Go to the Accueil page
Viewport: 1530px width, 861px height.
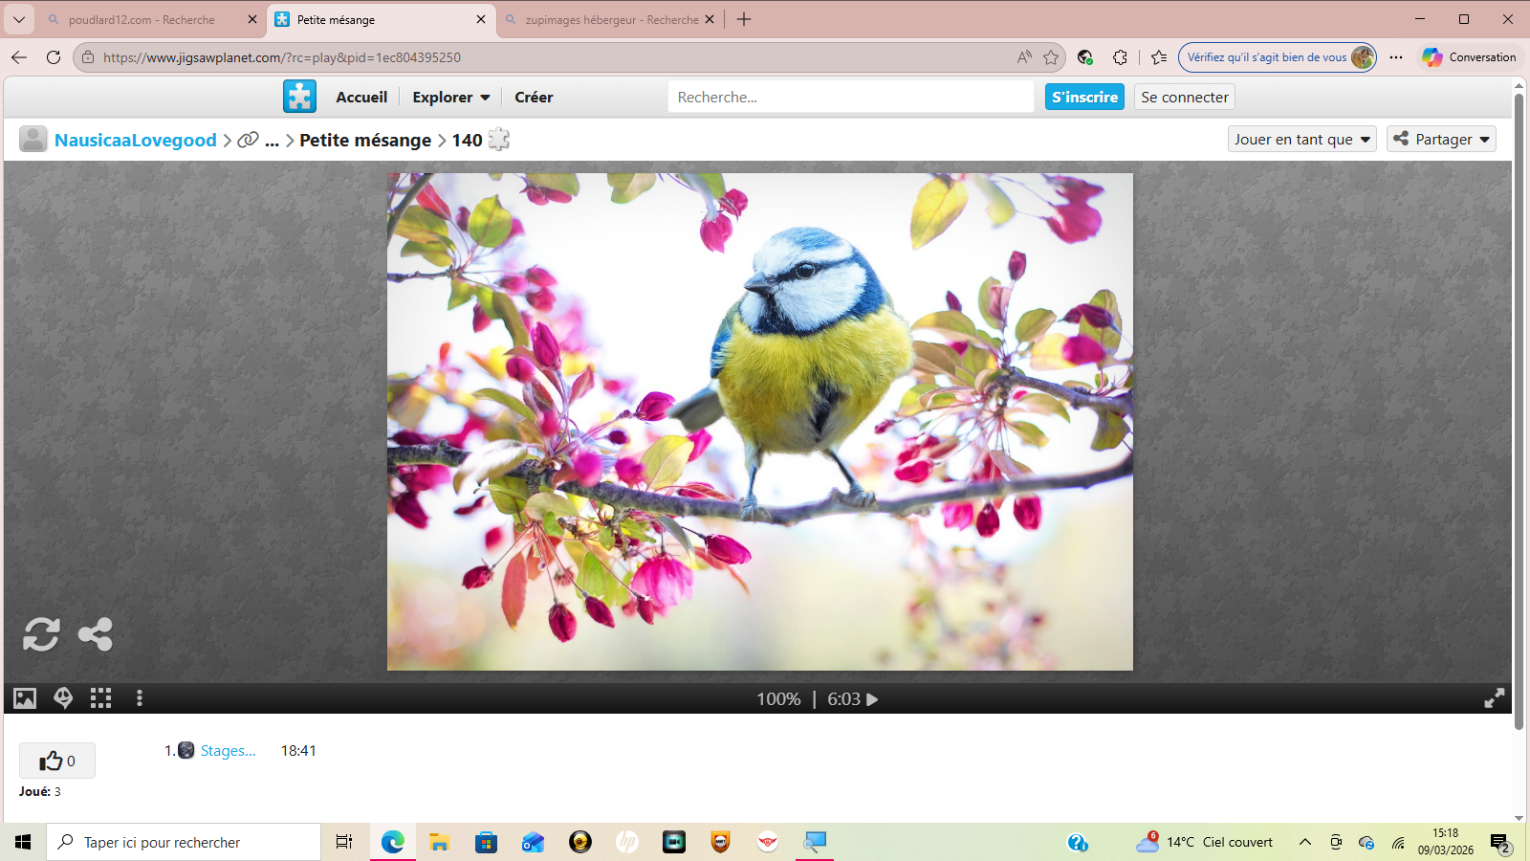[x=361, y=97]
